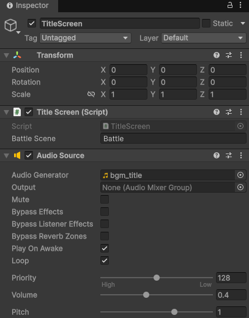Image resolution: width=249 pixels, height=318 pixels.
Task: Open the Inspector panel options menu
Action: point(240,5)
